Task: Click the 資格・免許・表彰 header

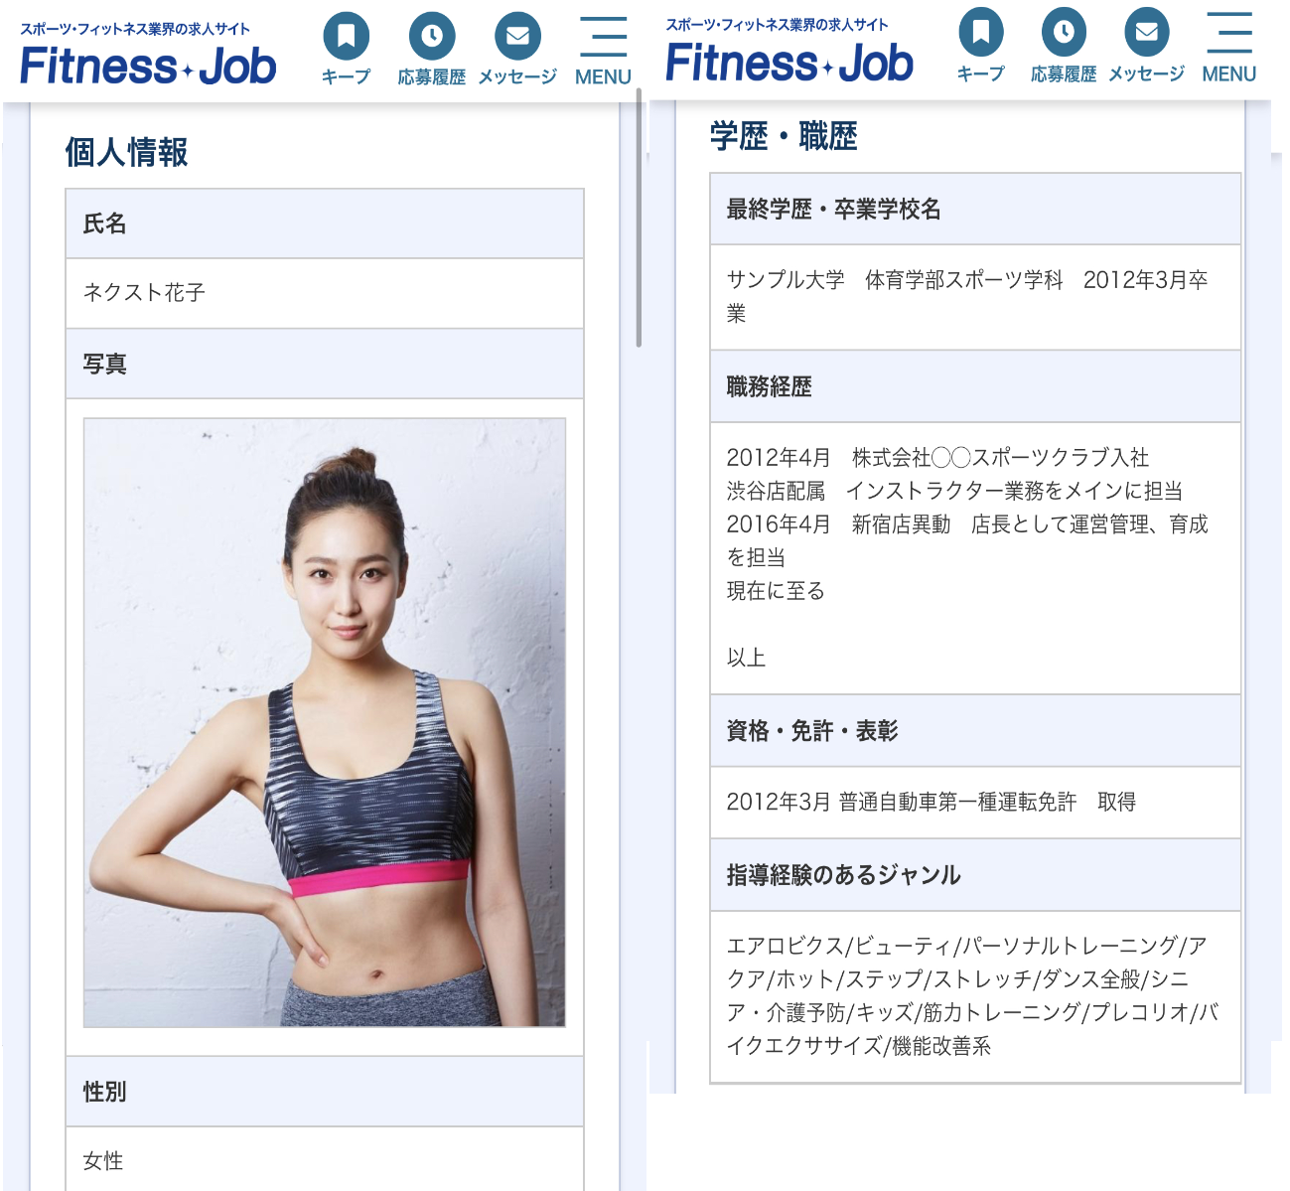Action: 976,731
